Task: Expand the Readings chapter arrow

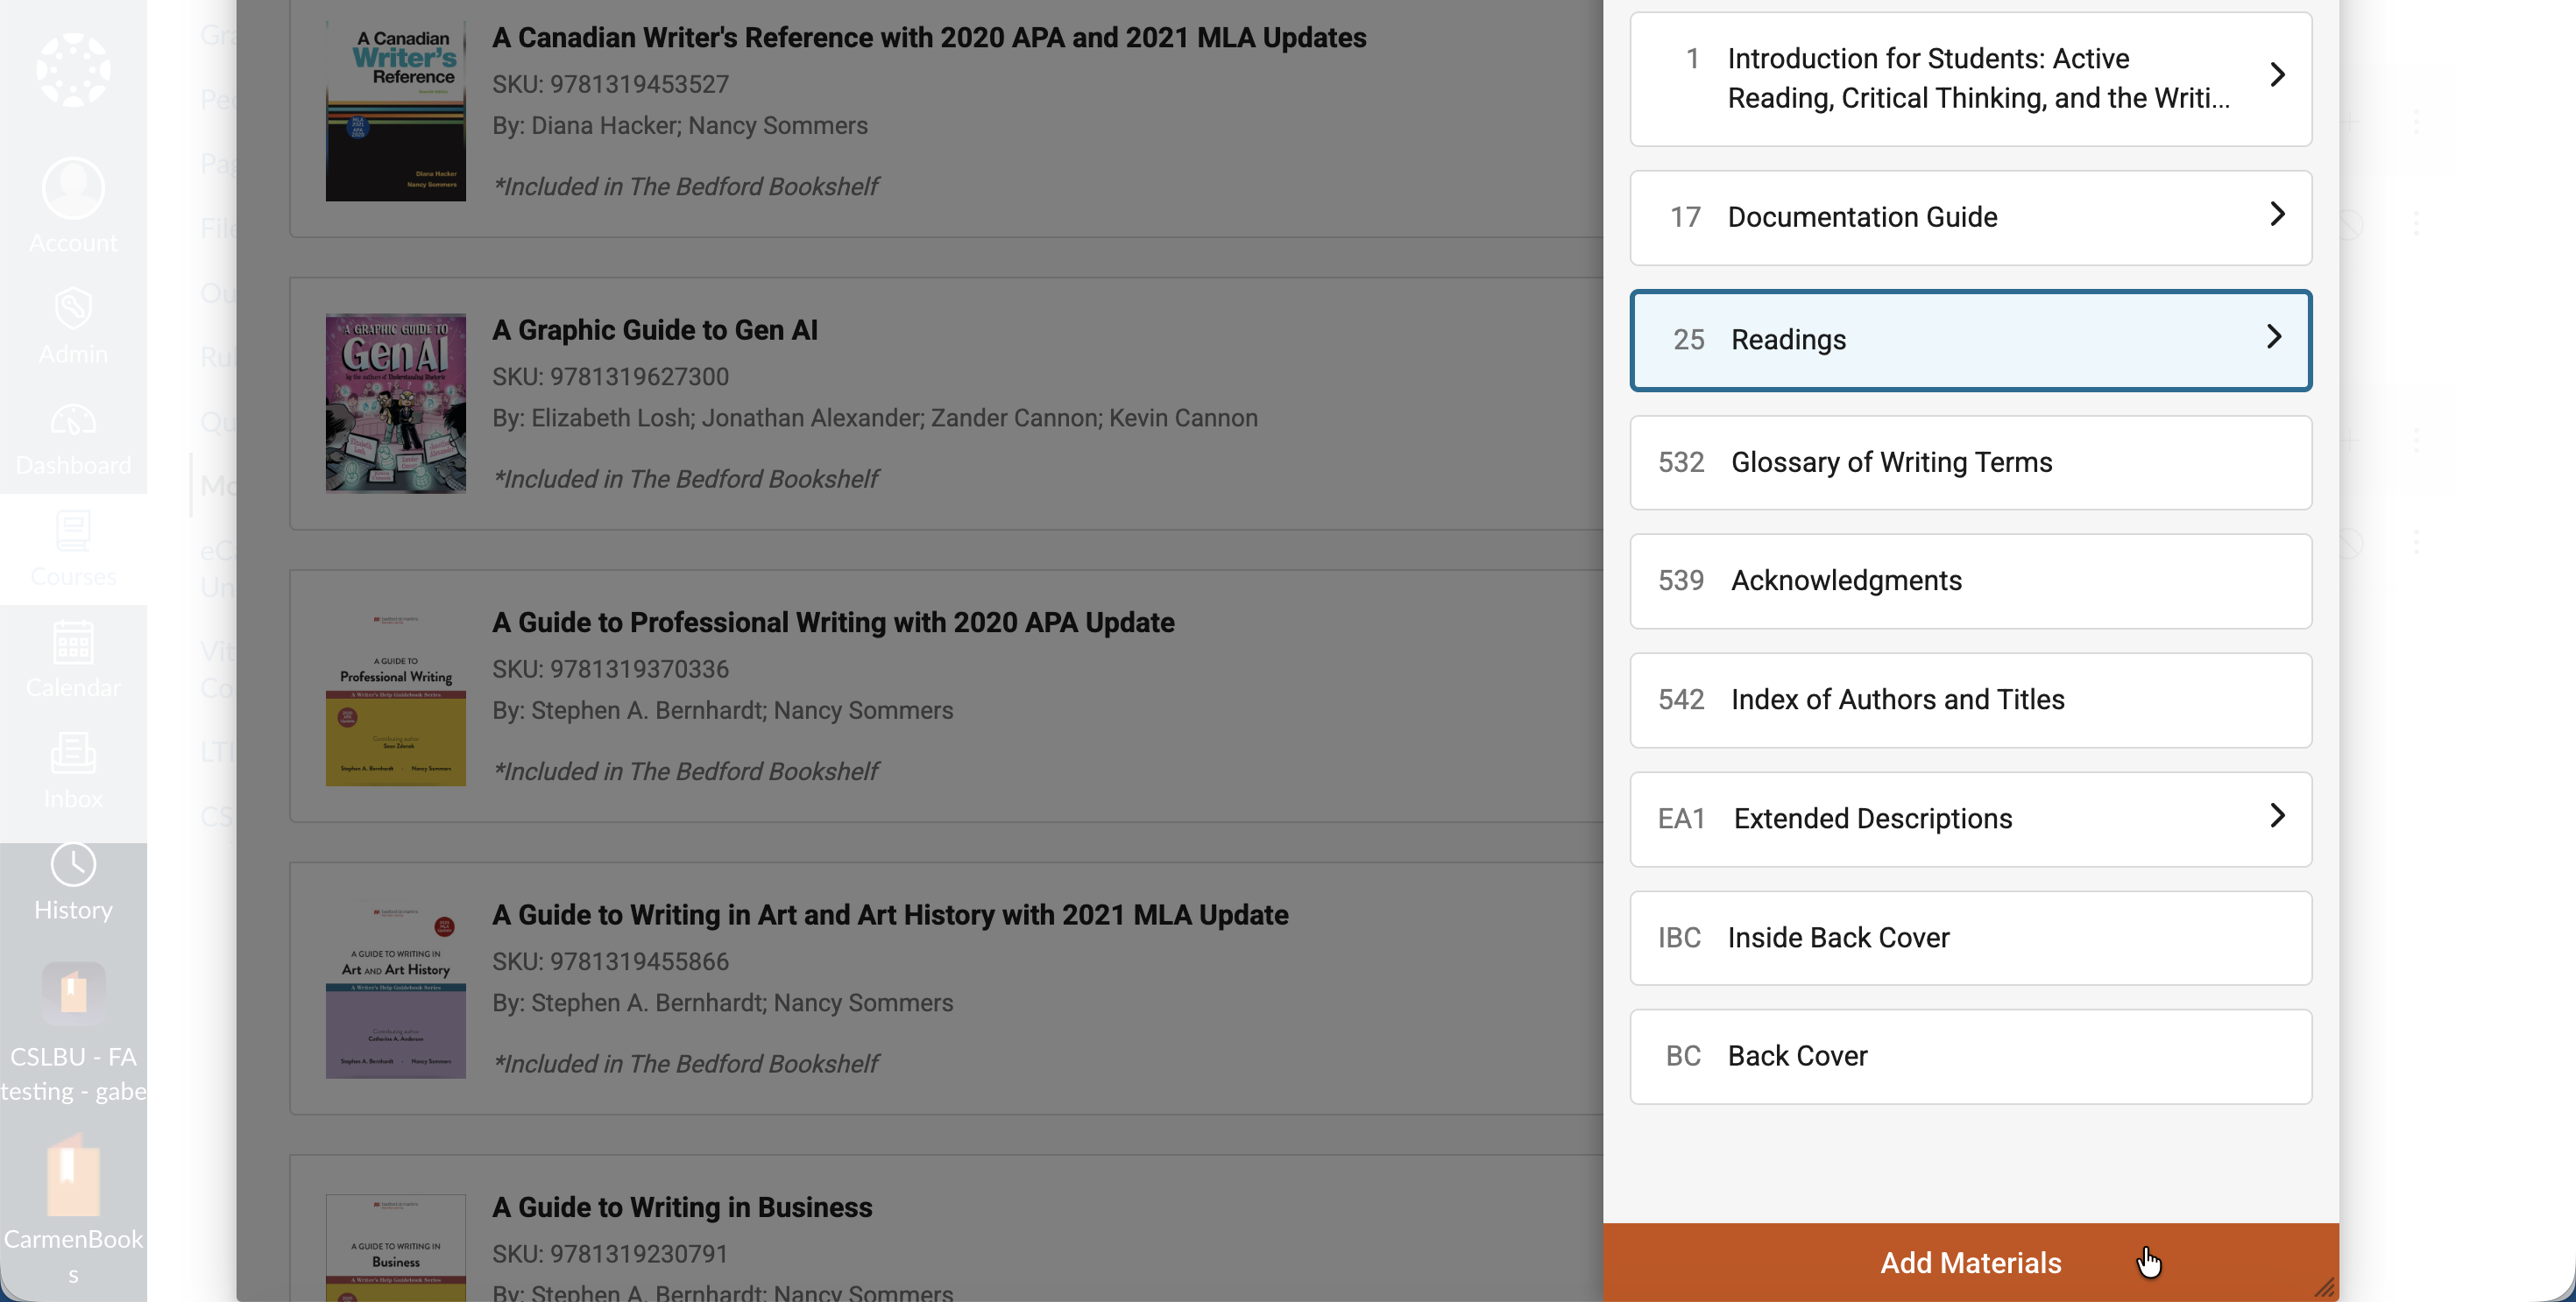Action: [x=2274, y=337]
